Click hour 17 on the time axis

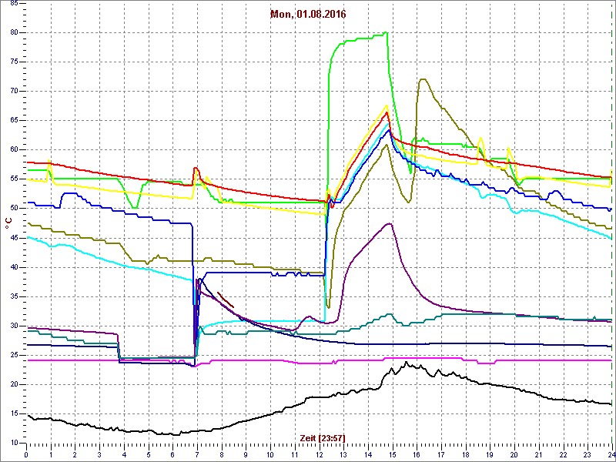[440, 454]
